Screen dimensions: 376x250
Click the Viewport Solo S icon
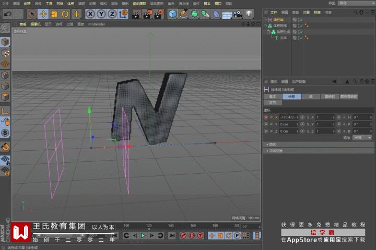pos(5,133)
